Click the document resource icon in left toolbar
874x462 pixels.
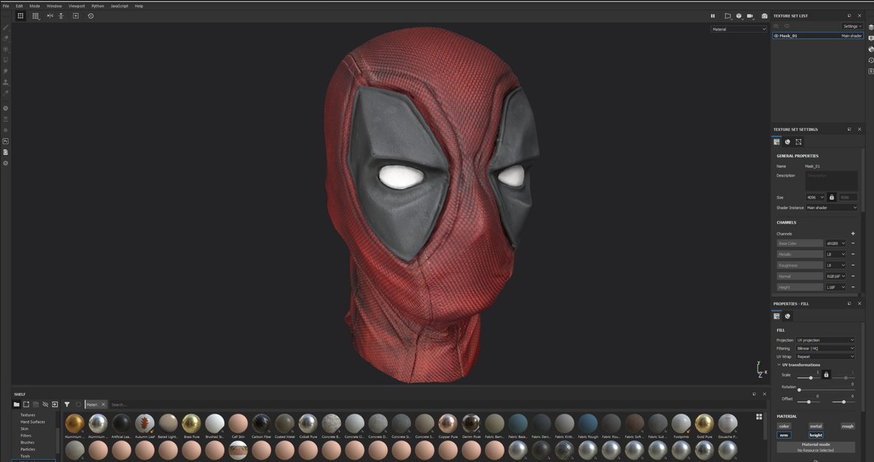coord(6,152)
